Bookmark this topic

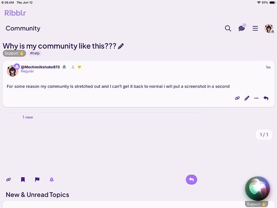pos(23,180)
